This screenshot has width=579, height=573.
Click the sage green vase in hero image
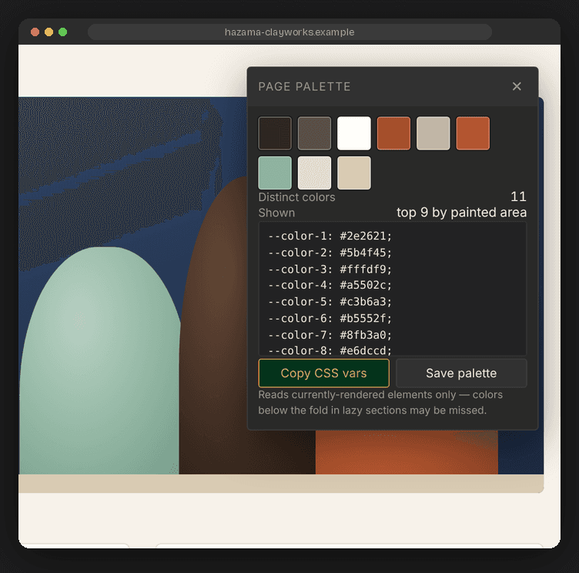coord(99,360)
